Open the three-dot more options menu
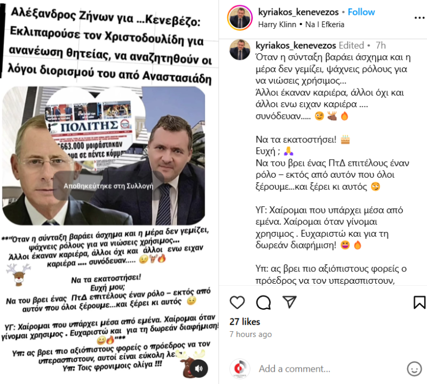Image resolution: width=427 pixels, height=384 pixels. click(x=420, y=18)
